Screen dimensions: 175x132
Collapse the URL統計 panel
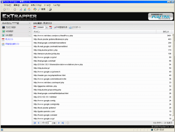click(30, 35)
